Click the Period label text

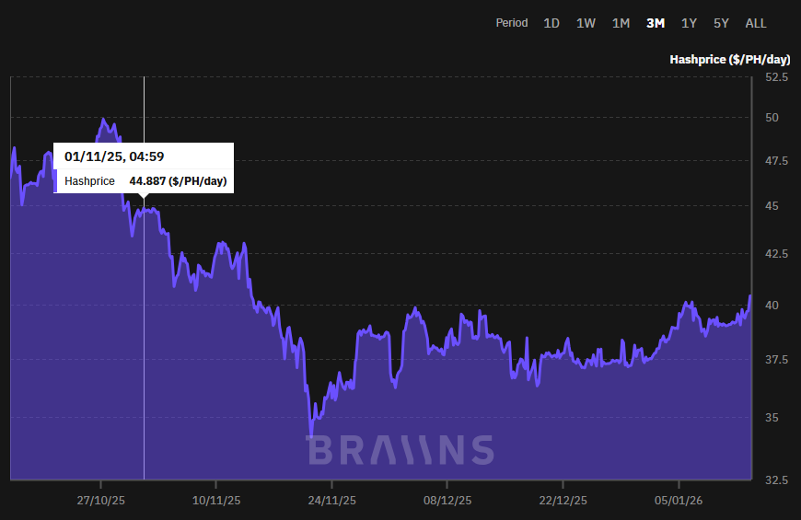pos(511,23)
